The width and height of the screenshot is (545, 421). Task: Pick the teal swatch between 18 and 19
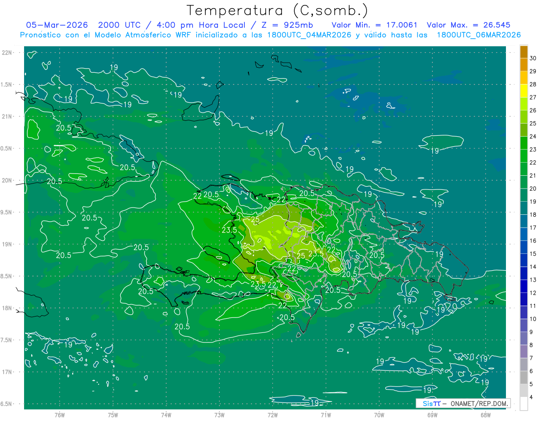click(524, 208)
